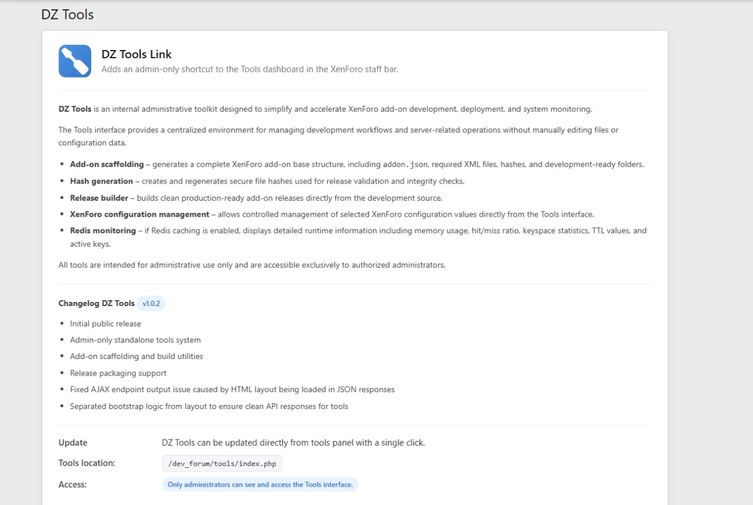Click the administrators-only access badge

coord(260,485)
